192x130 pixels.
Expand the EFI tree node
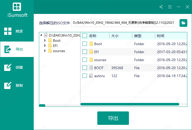coord(45,46)
